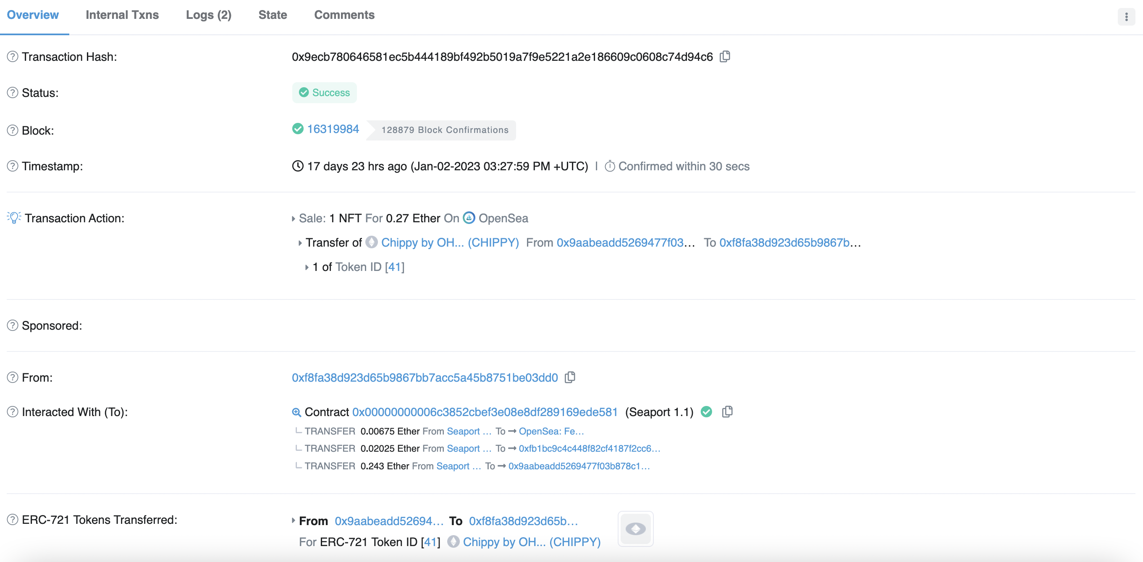Open the Logs (2) tab

pyautogui.click(x=209, y=15)
